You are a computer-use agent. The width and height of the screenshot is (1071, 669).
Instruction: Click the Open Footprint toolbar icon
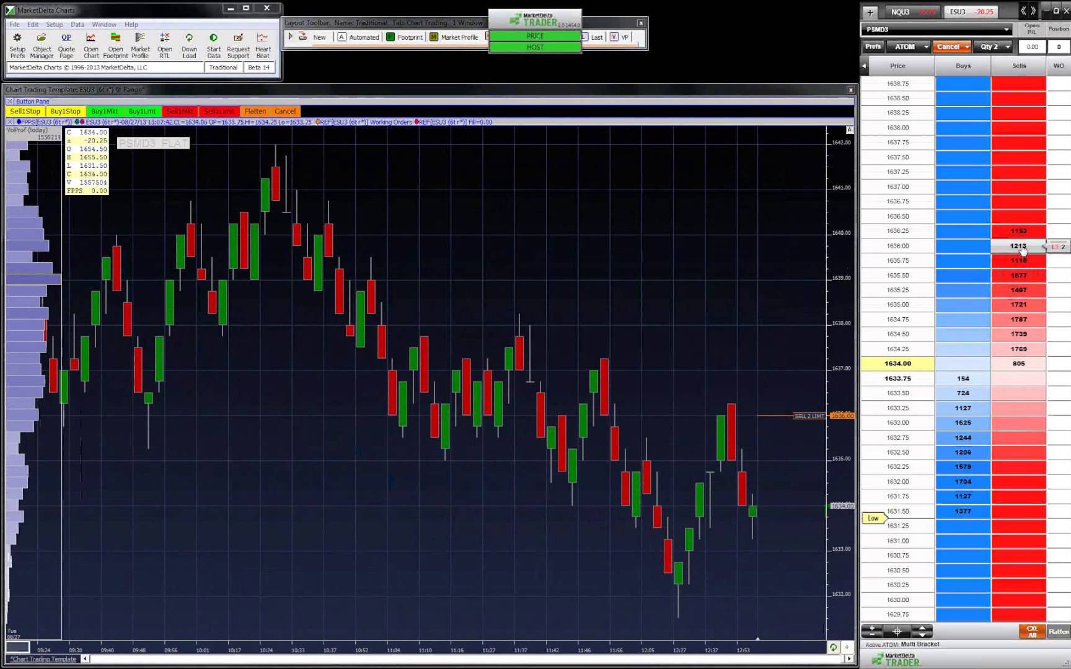click(x=115, y=45)
